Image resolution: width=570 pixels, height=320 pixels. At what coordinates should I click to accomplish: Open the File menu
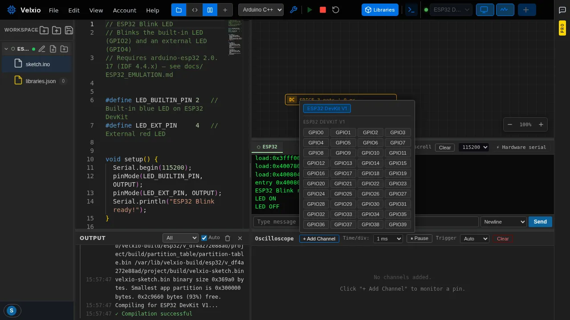[x=53, y=10]
